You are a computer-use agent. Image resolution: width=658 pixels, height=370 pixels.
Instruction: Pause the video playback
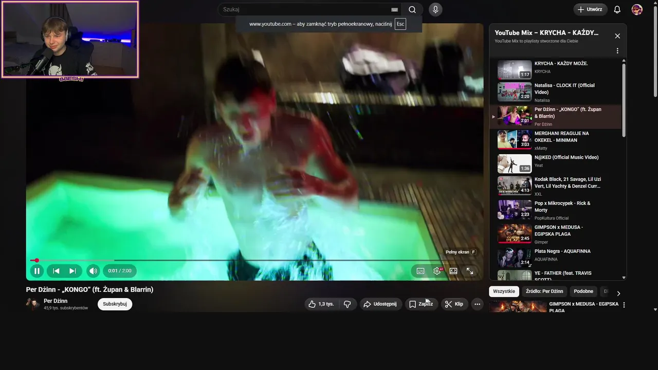36,271
